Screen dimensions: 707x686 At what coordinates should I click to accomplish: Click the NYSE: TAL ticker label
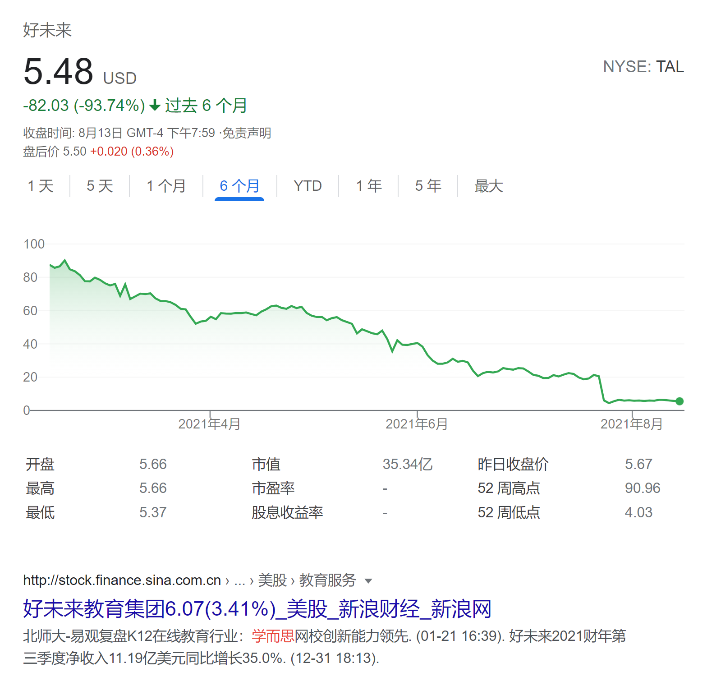[643, 67]
